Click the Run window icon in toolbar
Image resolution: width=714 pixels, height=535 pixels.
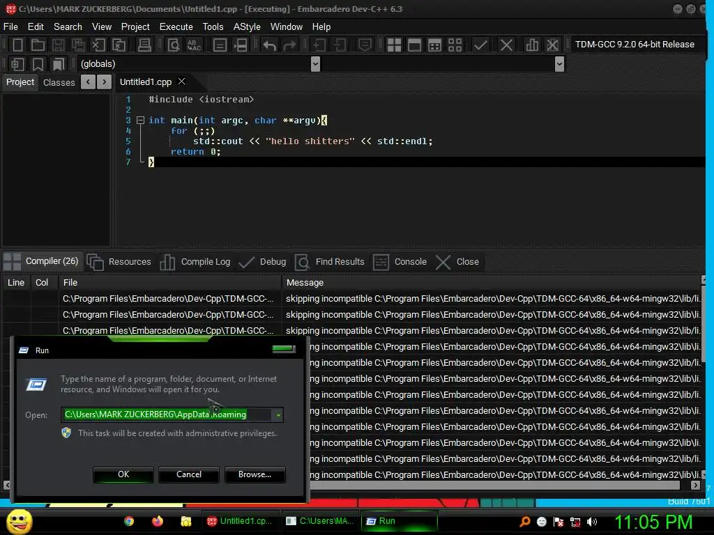tap(414, 45)
